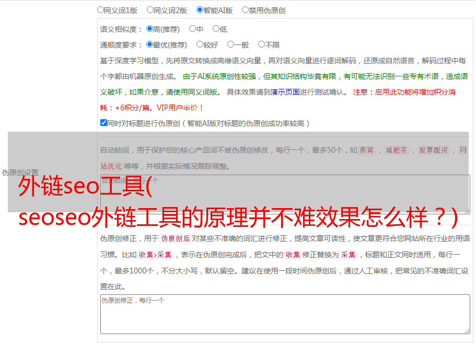Click the 伪原创后 highlighted tag
476x344 pixels.
(176, 238)
